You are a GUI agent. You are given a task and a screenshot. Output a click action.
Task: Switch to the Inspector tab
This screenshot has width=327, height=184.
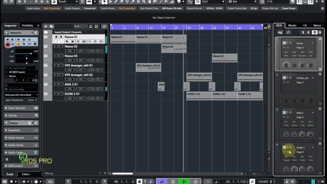10,26
